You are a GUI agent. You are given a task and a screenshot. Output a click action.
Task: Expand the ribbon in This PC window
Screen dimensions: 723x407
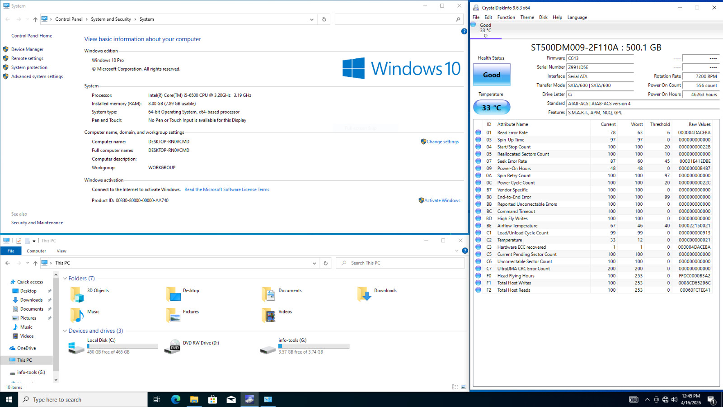[456, 251]
